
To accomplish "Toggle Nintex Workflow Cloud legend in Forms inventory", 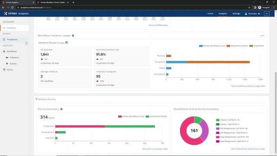I will pos(131,117).
